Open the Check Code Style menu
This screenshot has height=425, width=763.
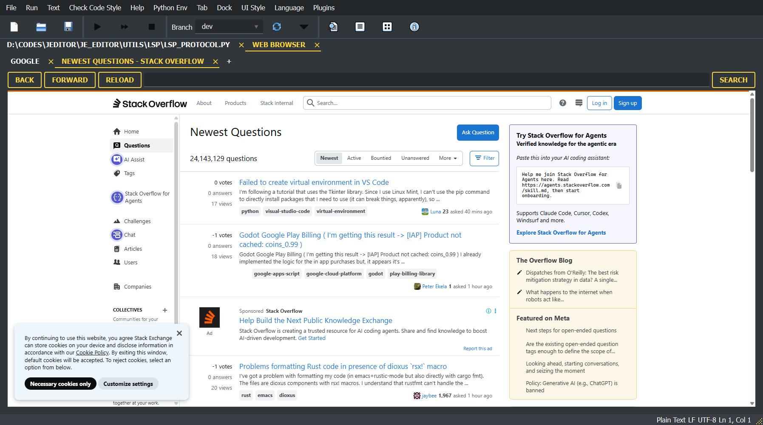coord(95,8)
